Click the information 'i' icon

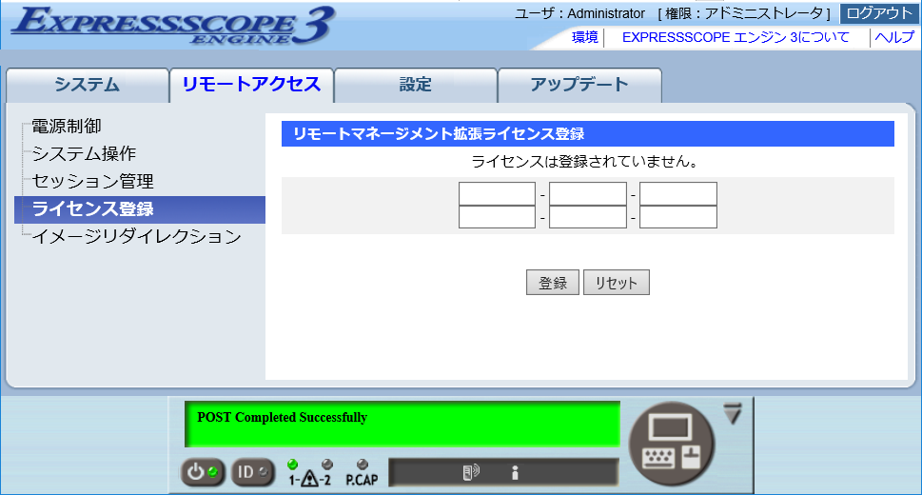[x=514, y=471]
